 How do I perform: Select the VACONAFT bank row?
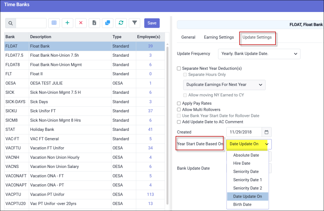tap(84, 176)
